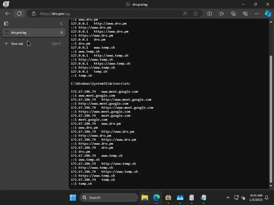The image size is (274, 205).
Task: Click the page scrollbar up arrow
Action: (271, 22)
